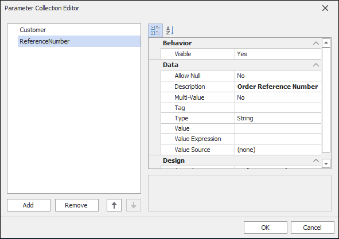339x239 pixels.
Task: Click the disabled move-down arrow button
Action: pyautogui.click(x=134, y=205)
